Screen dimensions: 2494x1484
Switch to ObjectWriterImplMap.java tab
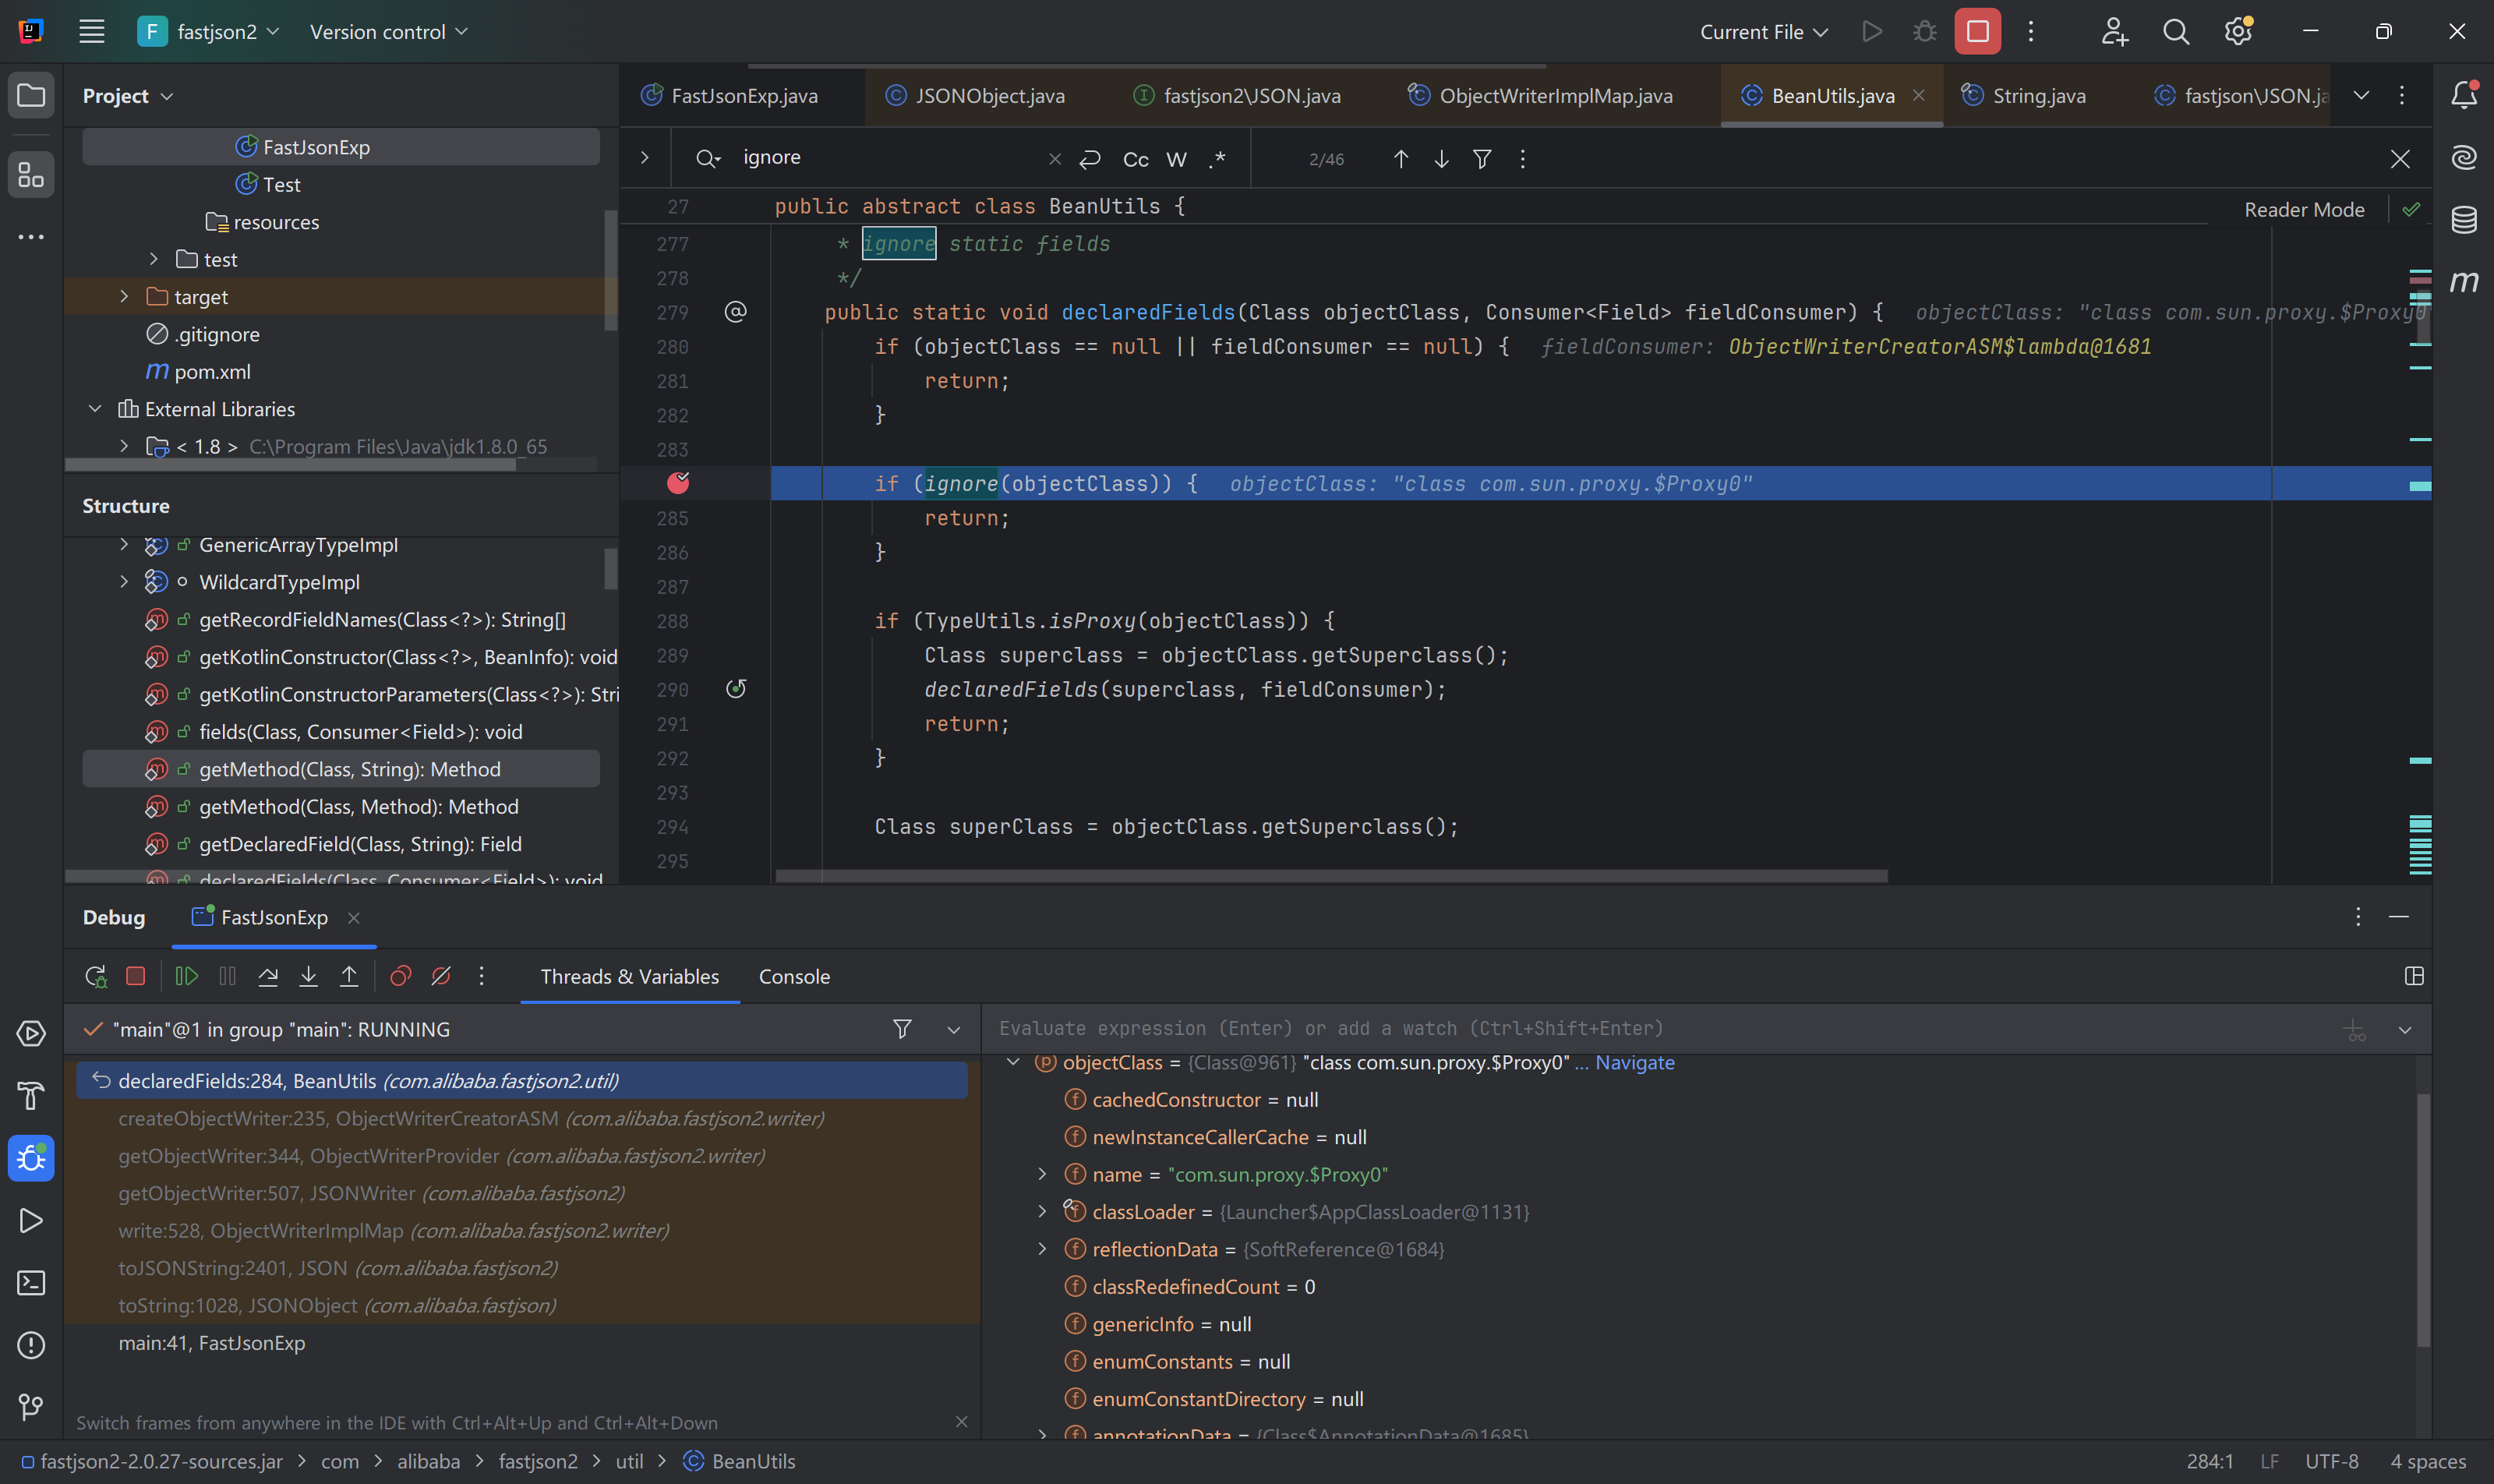click(x=1541, y=96)
